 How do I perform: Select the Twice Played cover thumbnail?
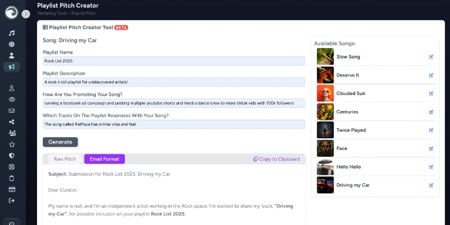click(325, 130)
